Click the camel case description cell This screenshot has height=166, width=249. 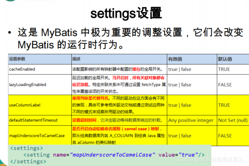[119, 135]
